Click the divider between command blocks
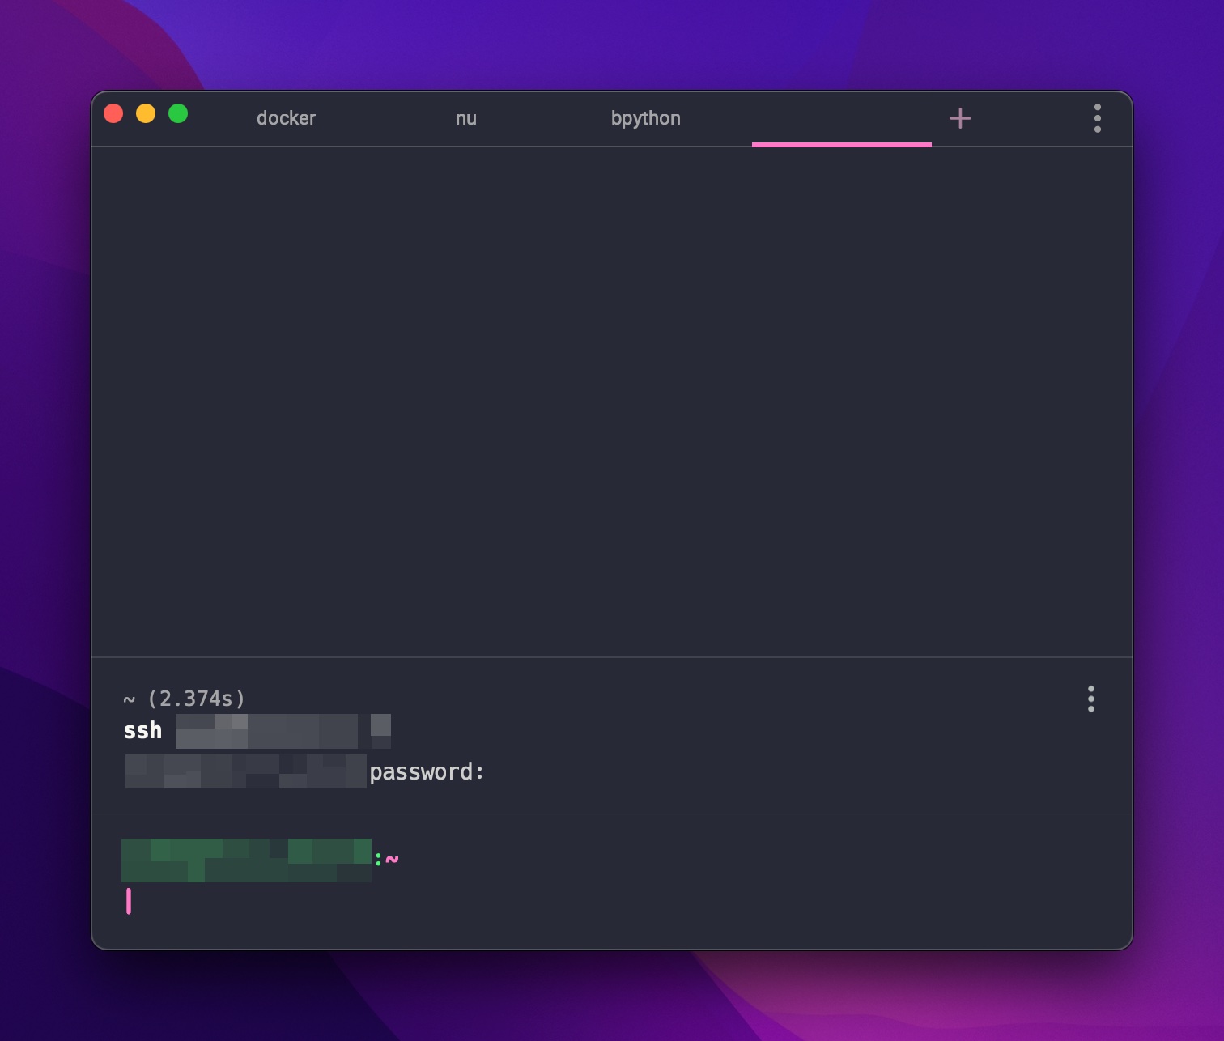 coord(612,812)
